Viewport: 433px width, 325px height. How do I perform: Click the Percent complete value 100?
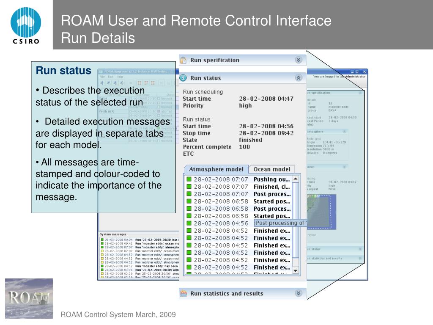244,147
